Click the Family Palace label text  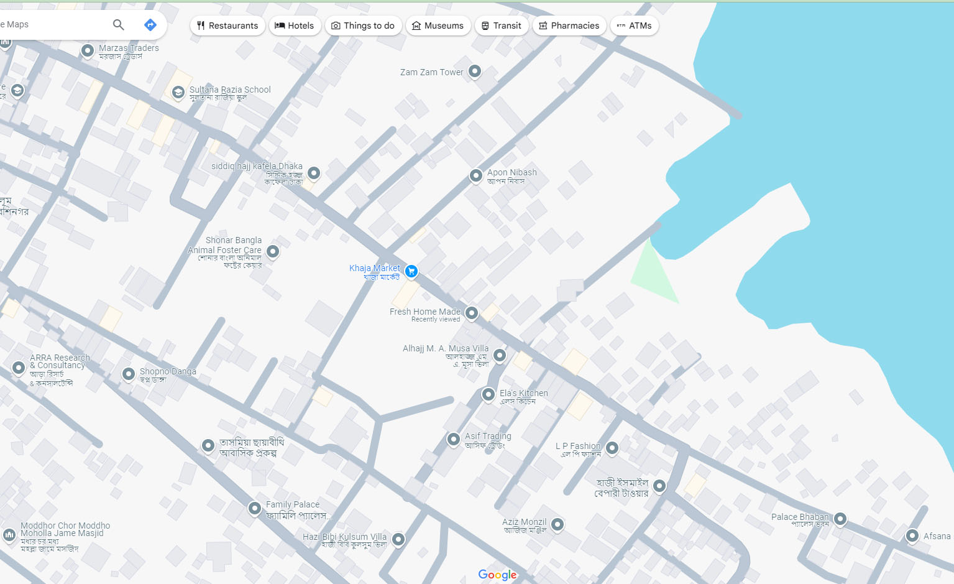pyautogui.click(x=293, y=504)
